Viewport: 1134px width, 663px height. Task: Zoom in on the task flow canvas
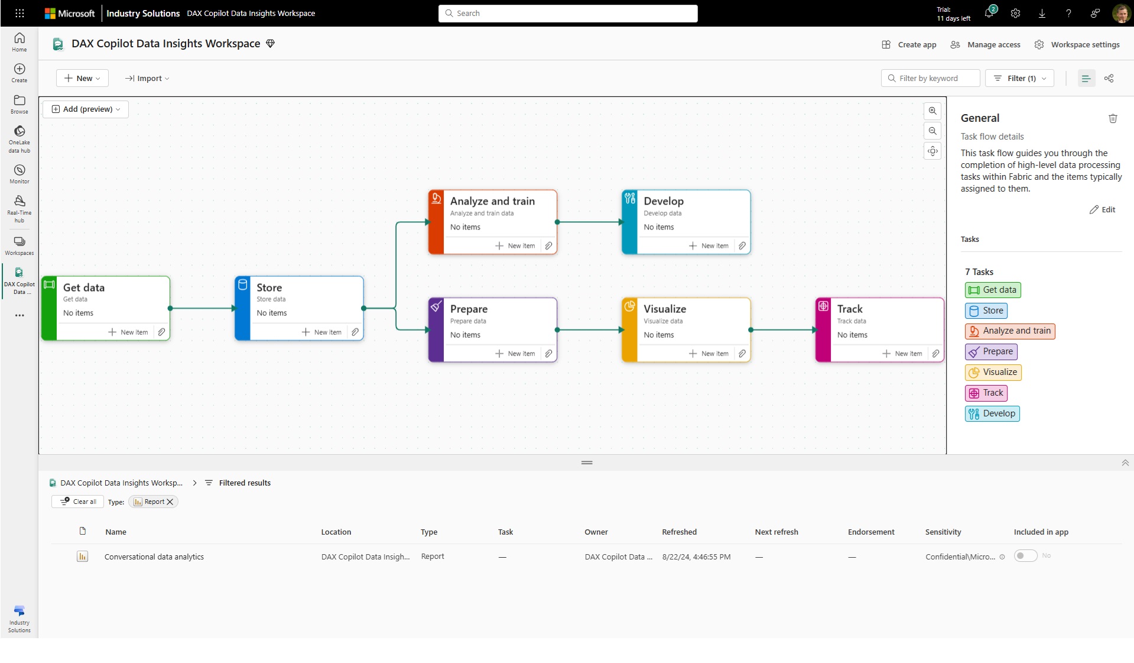(932, 111)
